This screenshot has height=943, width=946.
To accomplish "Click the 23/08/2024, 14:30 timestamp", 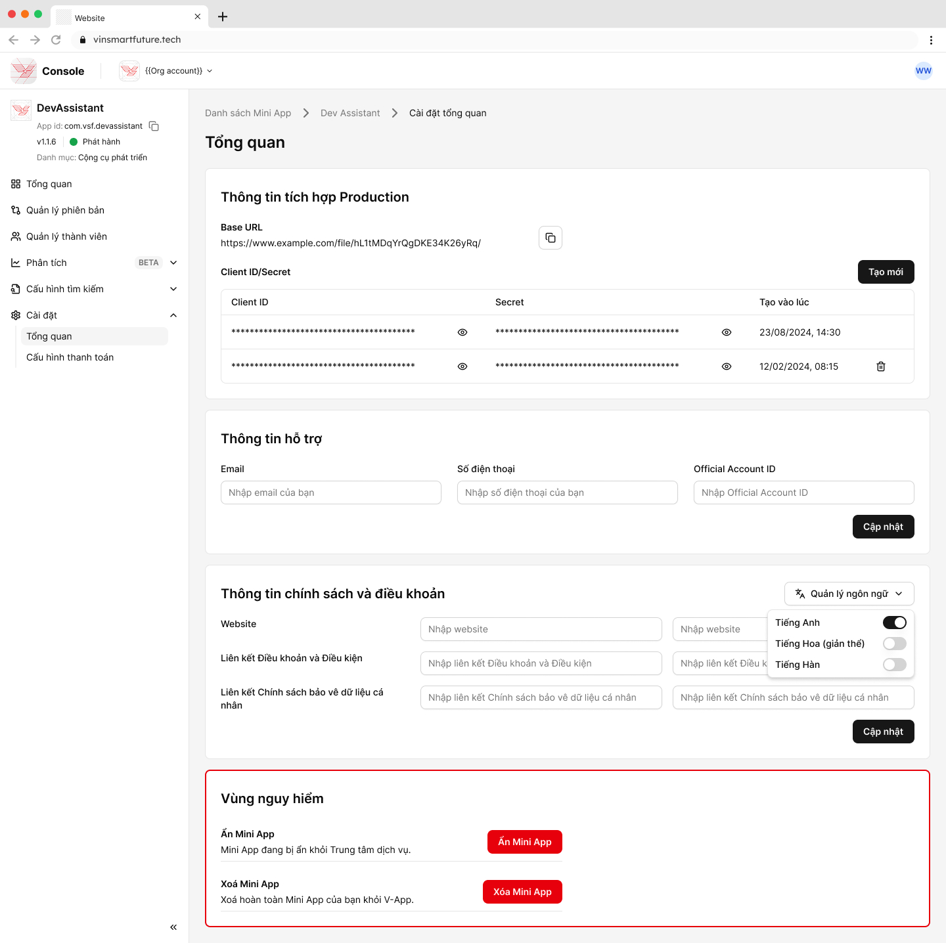I will click(800, 332).
